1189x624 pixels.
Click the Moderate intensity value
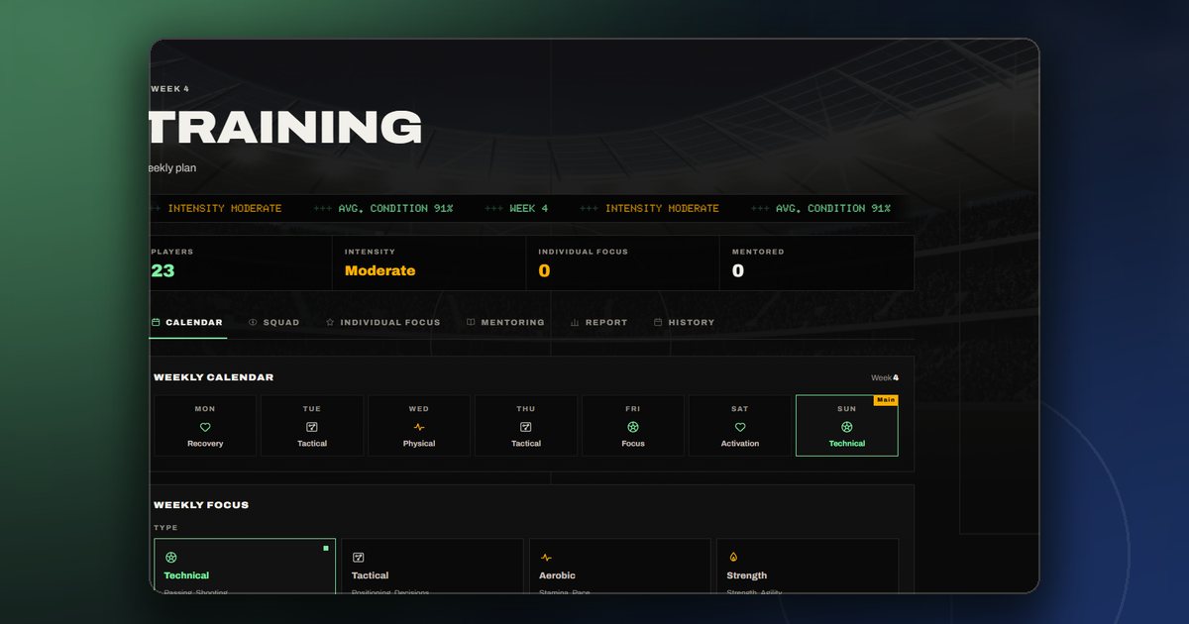[x=380, y=270]
